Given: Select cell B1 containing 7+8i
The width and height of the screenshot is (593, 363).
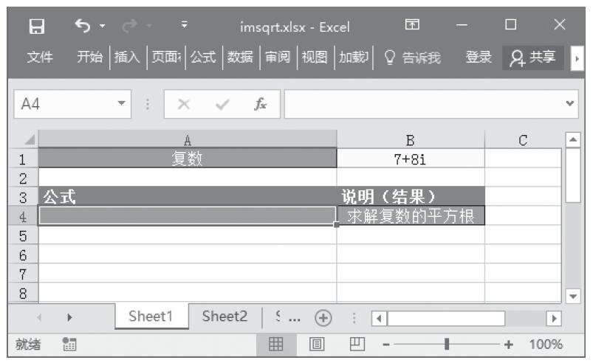Looking at the screenshot, I should (410, 158).
